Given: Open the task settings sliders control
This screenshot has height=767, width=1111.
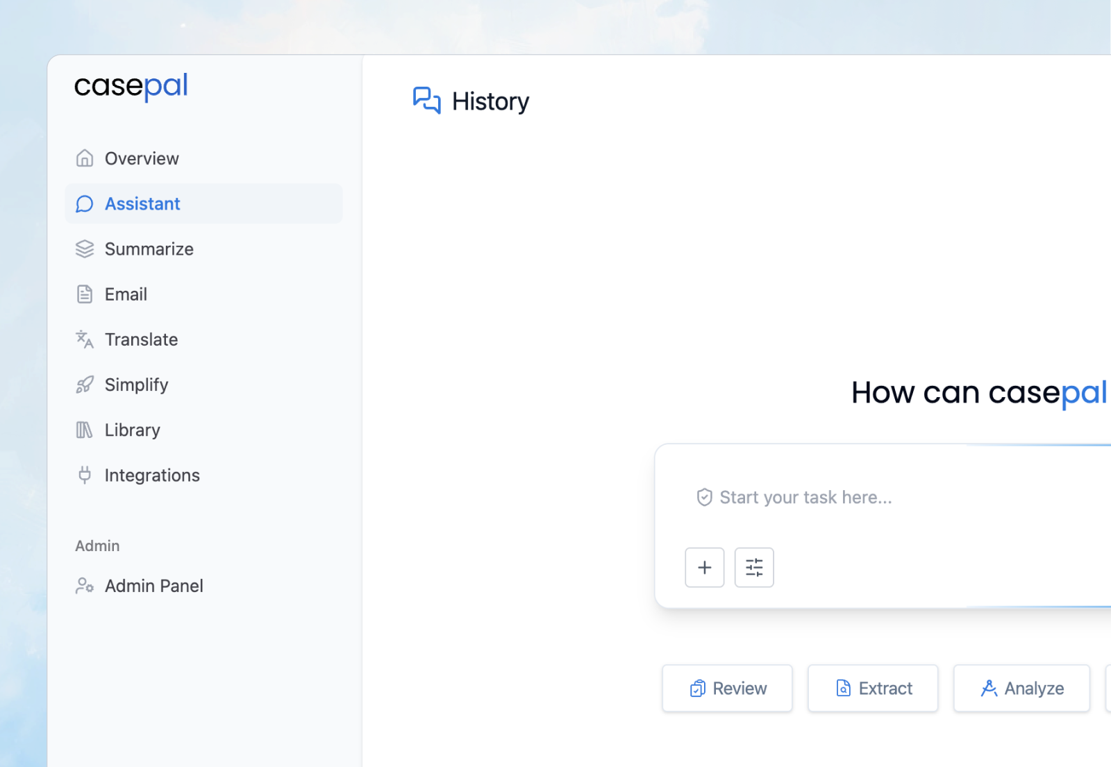Looking at the screenshot, I should coord(754,567).
